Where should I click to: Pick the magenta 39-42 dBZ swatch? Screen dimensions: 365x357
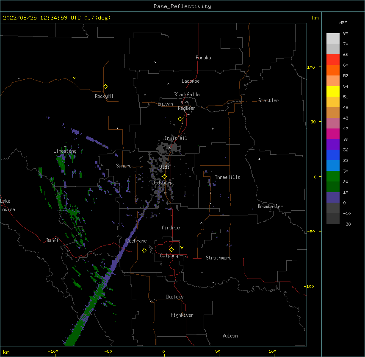(333, 134)
